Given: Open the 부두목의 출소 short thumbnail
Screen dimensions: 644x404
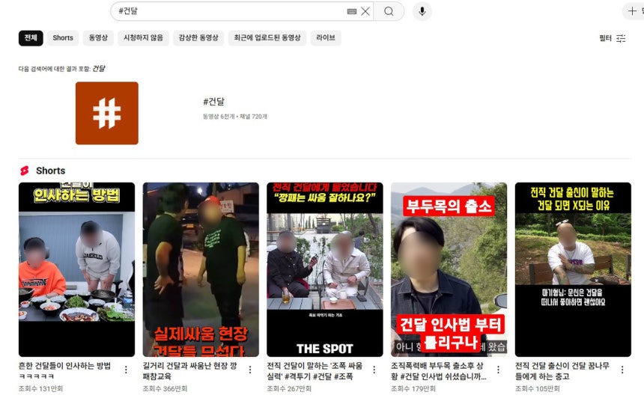Looking at the screenshot, I should tap(449, 269).
